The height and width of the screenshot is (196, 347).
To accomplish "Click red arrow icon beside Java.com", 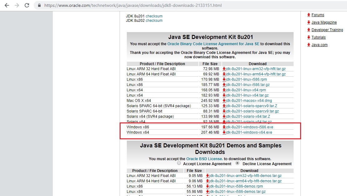I will pyautogui.click(x=309, y=45).
